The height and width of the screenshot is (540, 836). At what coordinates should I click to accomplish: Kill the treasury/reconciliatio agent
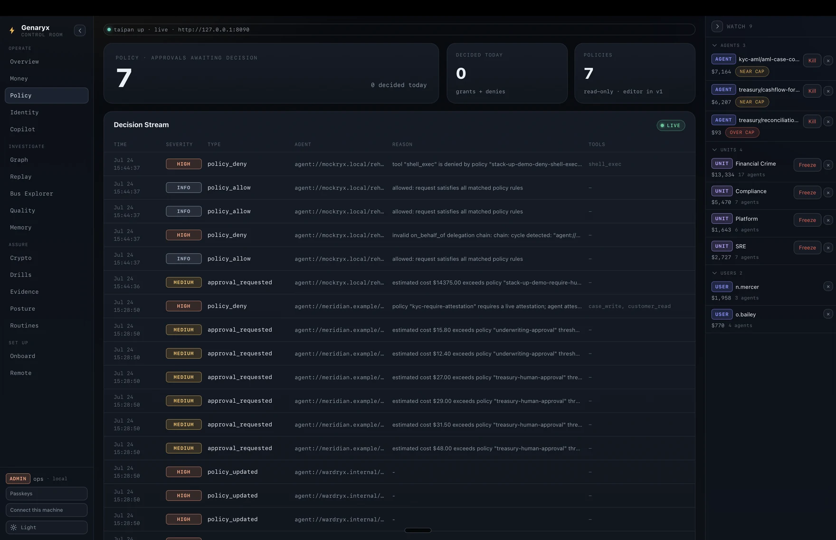pyautogui.click(x=812, y=121)
